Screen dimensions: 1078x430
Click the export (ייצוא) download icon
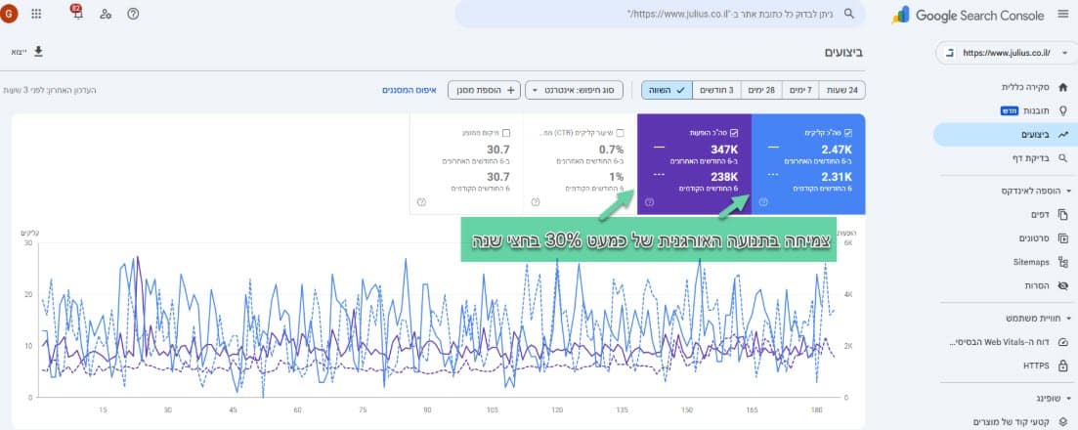pyautogui.click(x=38, y=51)
